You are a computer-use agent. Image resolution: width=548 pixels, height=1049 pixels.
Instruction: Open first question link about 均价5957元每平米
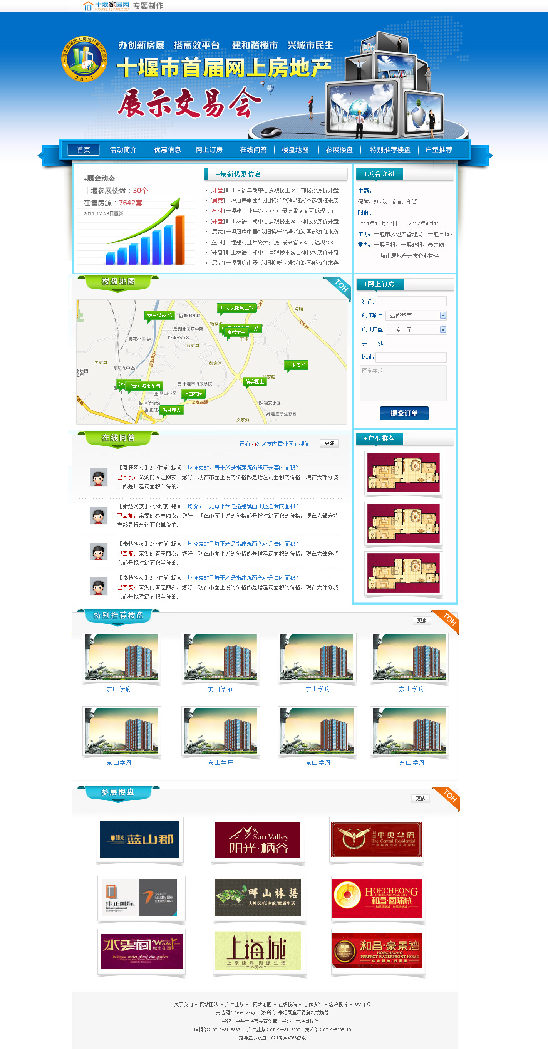click(242, 468)
